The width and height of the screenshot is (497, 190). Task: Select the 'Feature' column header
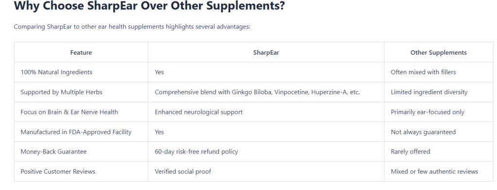pos(81,52)
